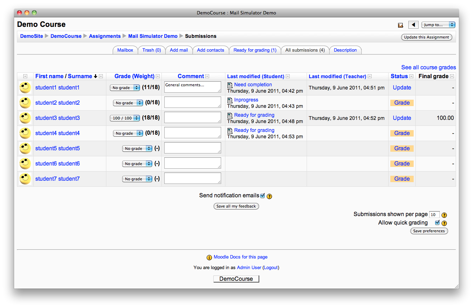This screenshot has width=473, height=308.
Task: Click the previous activity arrow button
Action: coord(413,25)
